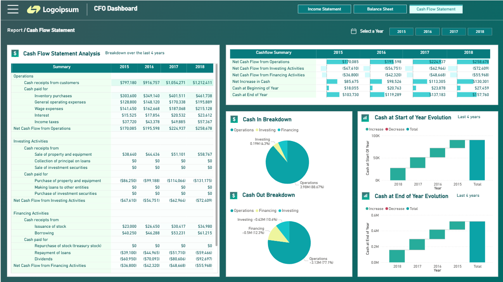Click the Cash at Beginning of Year row label
Image resolution: width=503 pixels, height=282 pixels.
coord(256,88)
